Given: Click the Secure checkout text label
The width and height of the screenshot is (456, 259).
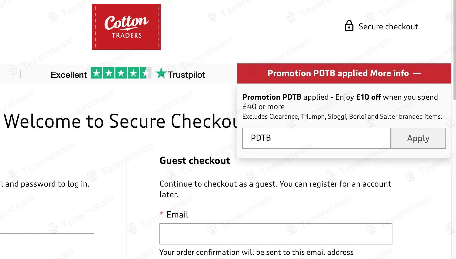Looking at the screenshot, I should tap(388, 27).
